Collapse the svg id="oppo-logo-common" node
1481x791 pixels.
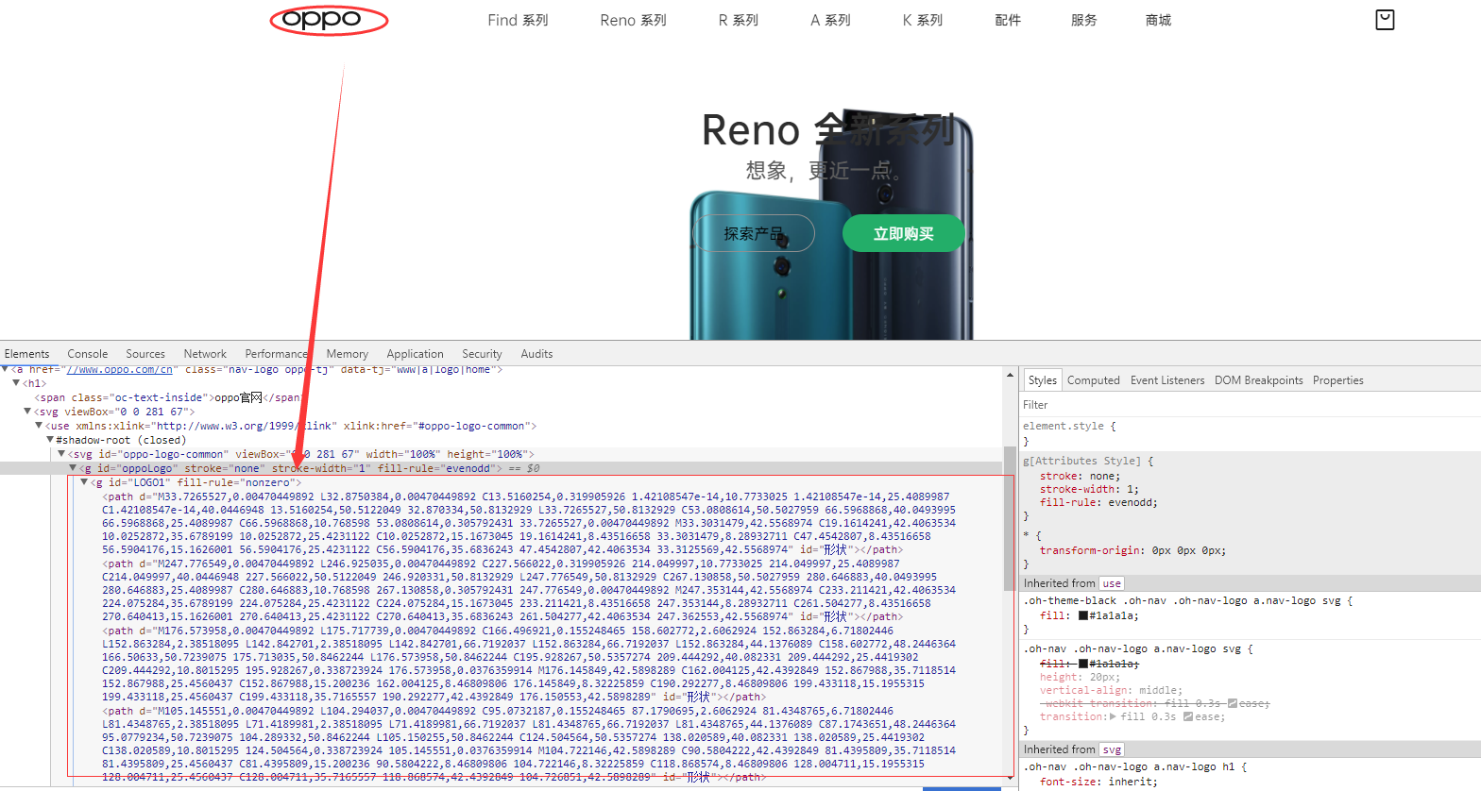pyautogui.click(x=61, y=454)
